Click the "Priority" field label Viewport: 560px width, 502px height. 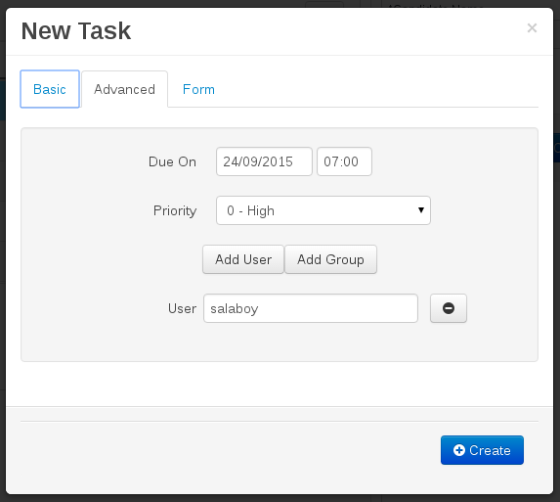(x=175, y=210)
